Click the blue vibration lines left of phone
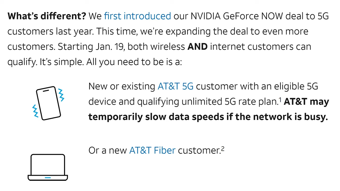The image size is (340, 191). click(35, 111)
